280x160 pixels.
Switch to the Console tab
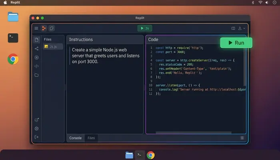[75, 138]
